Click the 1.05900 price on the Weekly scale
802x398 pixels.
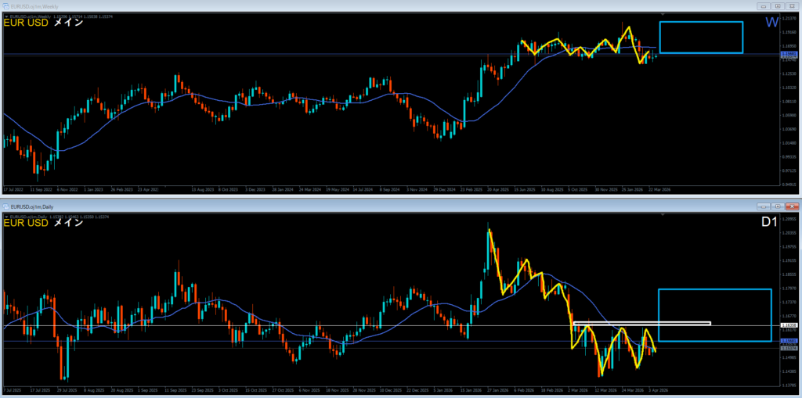click(x=788, y=116)
